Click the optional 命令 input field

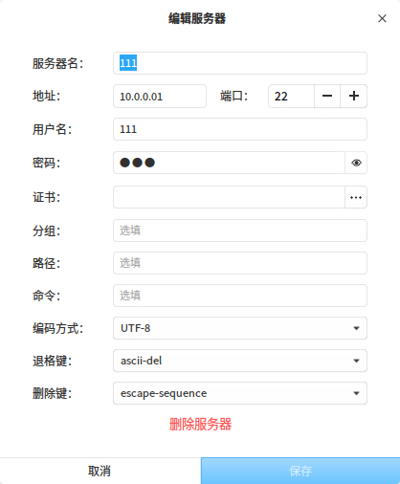240,296
